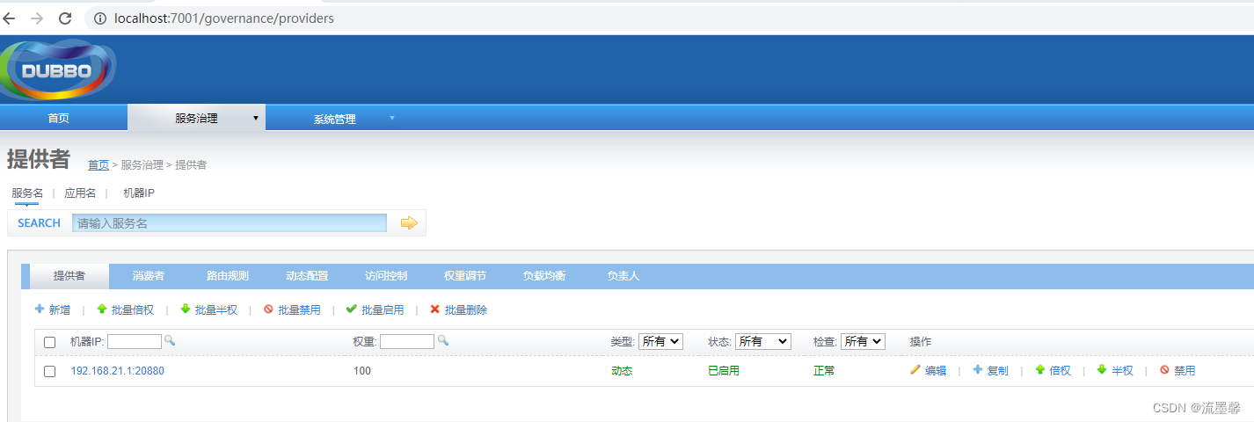Screen dimensions: 1254x422
Task: Expand the 系统管理 menu arrow
Action: tap(392, 118)
